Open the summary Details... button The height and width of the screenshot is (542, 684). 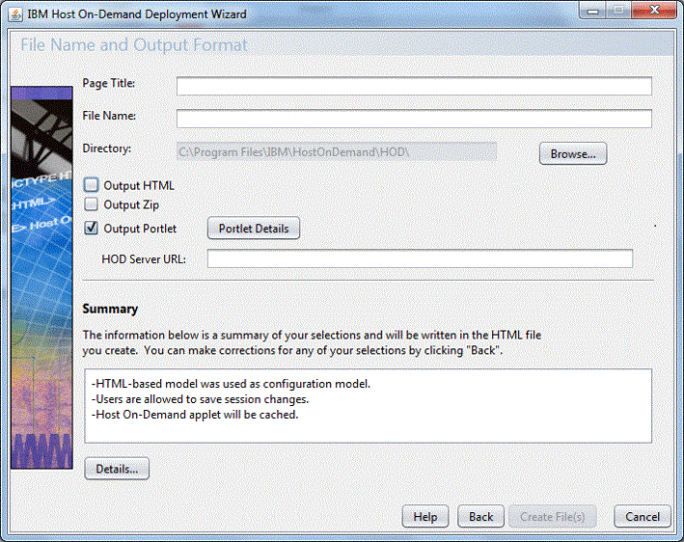pos(117,469)
